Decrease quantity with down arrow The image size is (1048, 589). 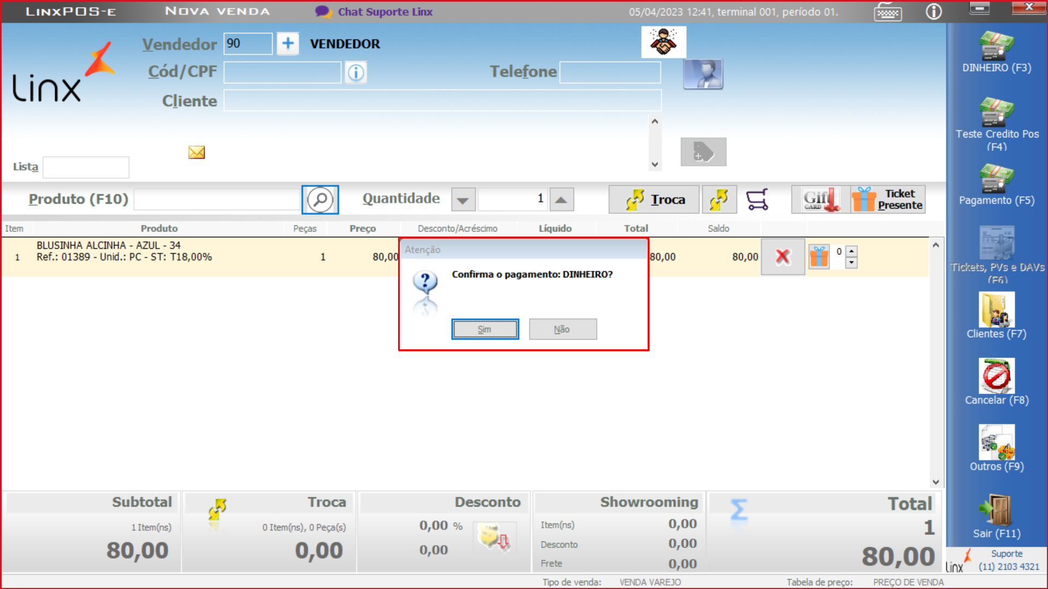[x=463, y=200]
